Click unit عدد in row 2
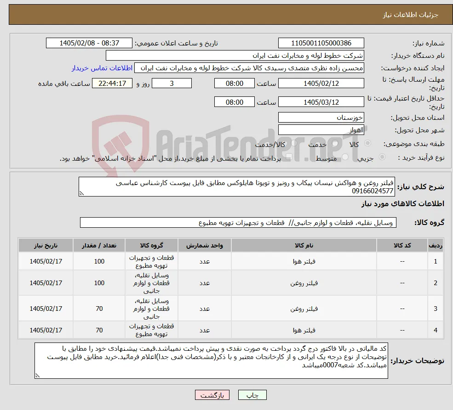The width and height of the screenshot is (453, 410). point(205,283)
